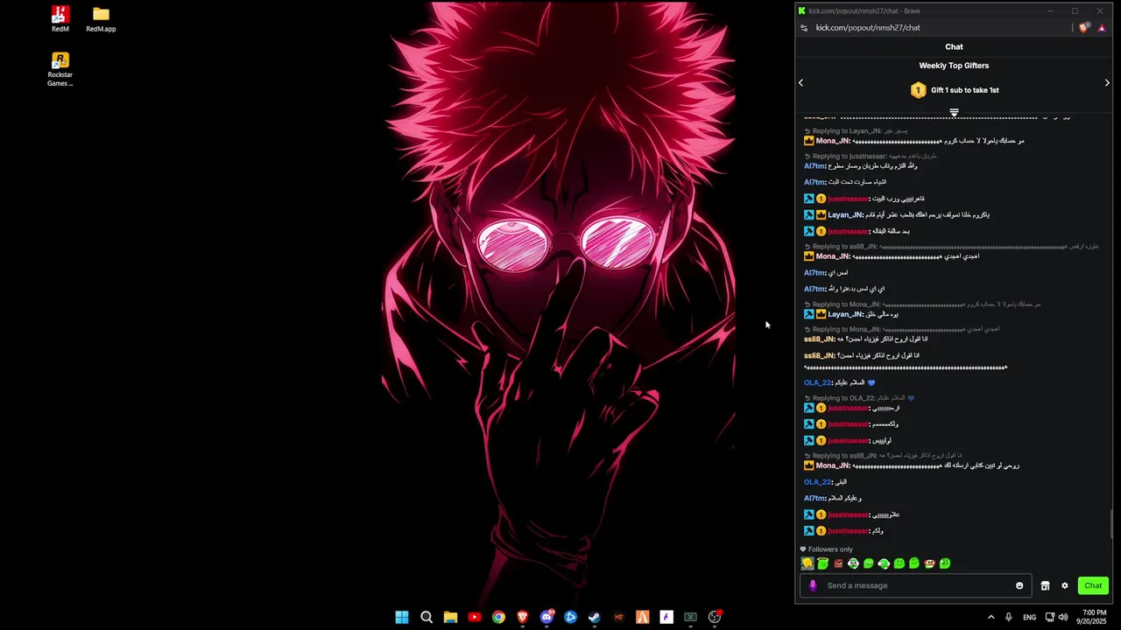The height and width of the screenshot is (630, 1121).
Task: Click the purple microphone icon in message box
Action: pyautogui.click(x=813, y=585)
